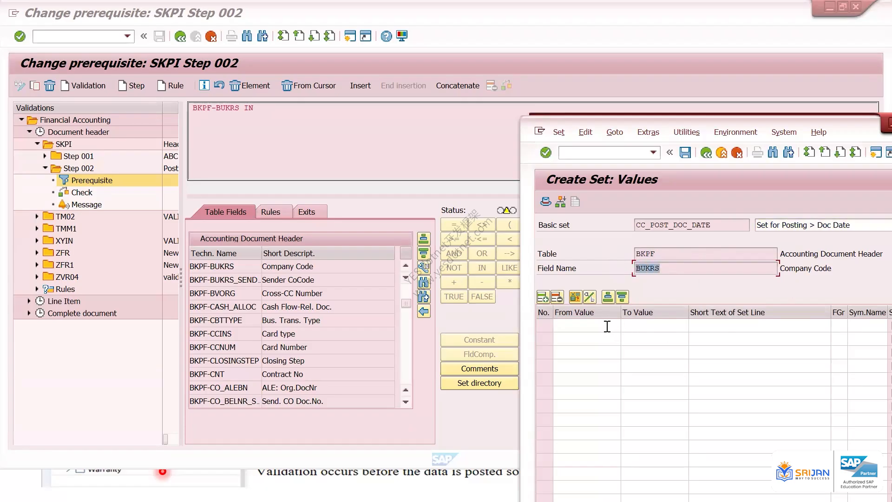Image resolution: width=892 pixels, height=502 pixels.
Task: Click the blue left arrow icon beside field list
Action: (424, 311)
